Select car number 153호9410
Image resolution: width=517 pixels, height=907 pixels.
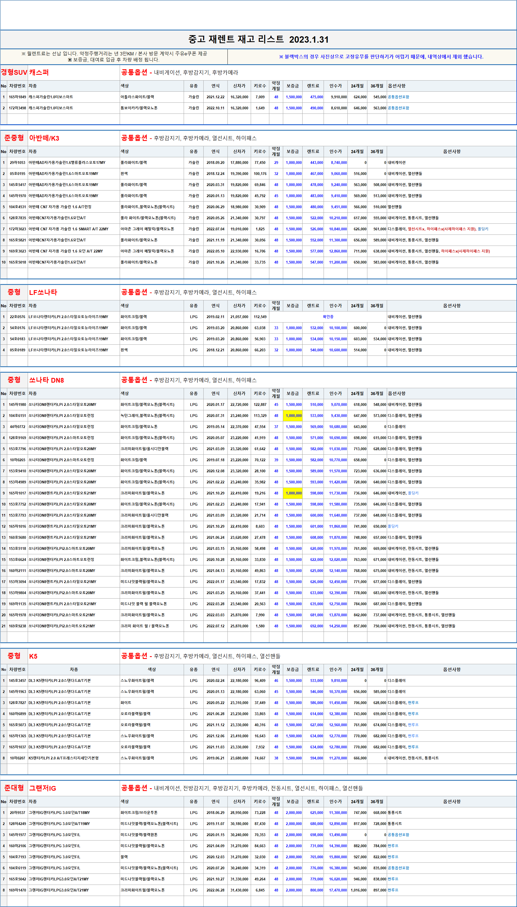17,471
